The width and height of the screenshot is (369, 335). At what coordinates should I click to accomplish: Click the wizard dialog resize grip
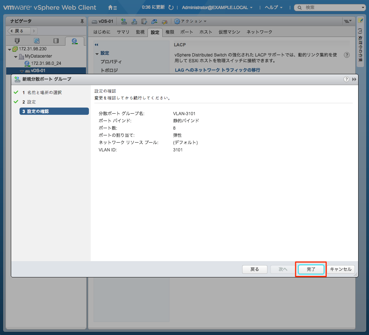click(356, 275)
